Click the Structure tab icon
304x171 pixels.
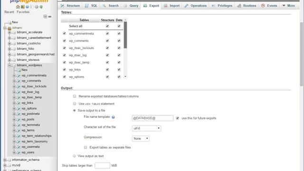62,6
